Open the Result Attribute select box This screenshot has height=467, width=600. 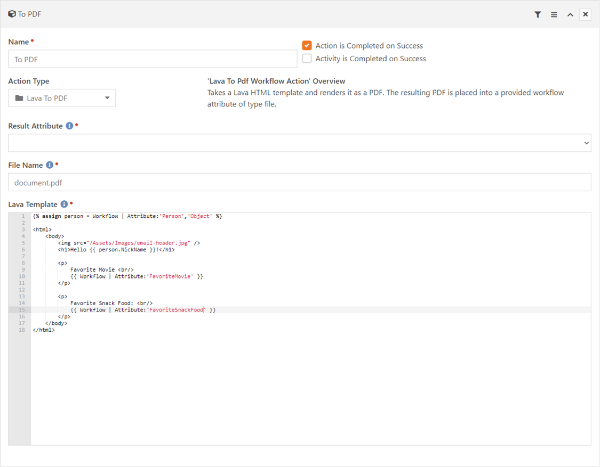[300, 143]
